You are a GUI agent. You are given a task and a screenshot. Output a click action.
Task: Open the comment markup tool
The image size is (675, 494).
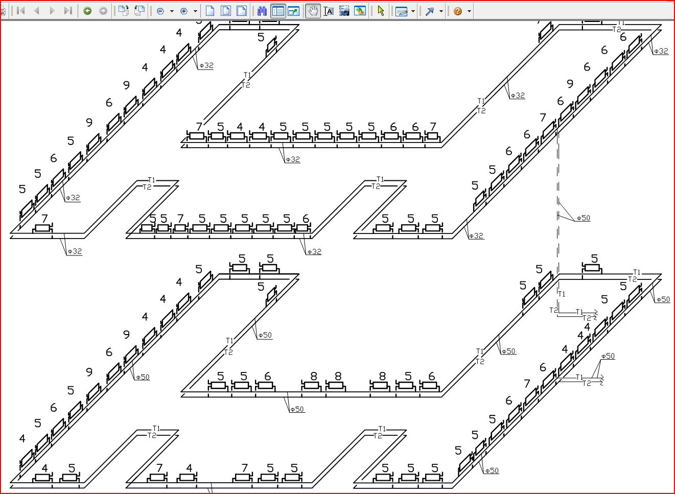point(401,11)
